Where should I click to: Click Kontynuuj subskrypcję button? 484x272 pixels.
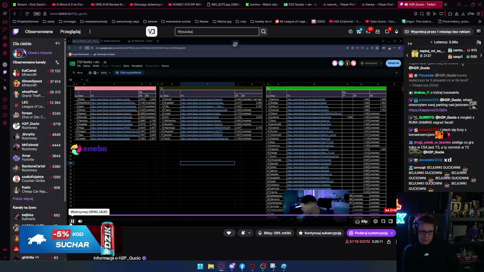click(320, 233)
